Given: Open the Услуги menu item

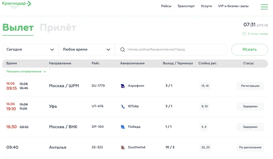Looking at the screenshot, I should [x=206, y=6].
